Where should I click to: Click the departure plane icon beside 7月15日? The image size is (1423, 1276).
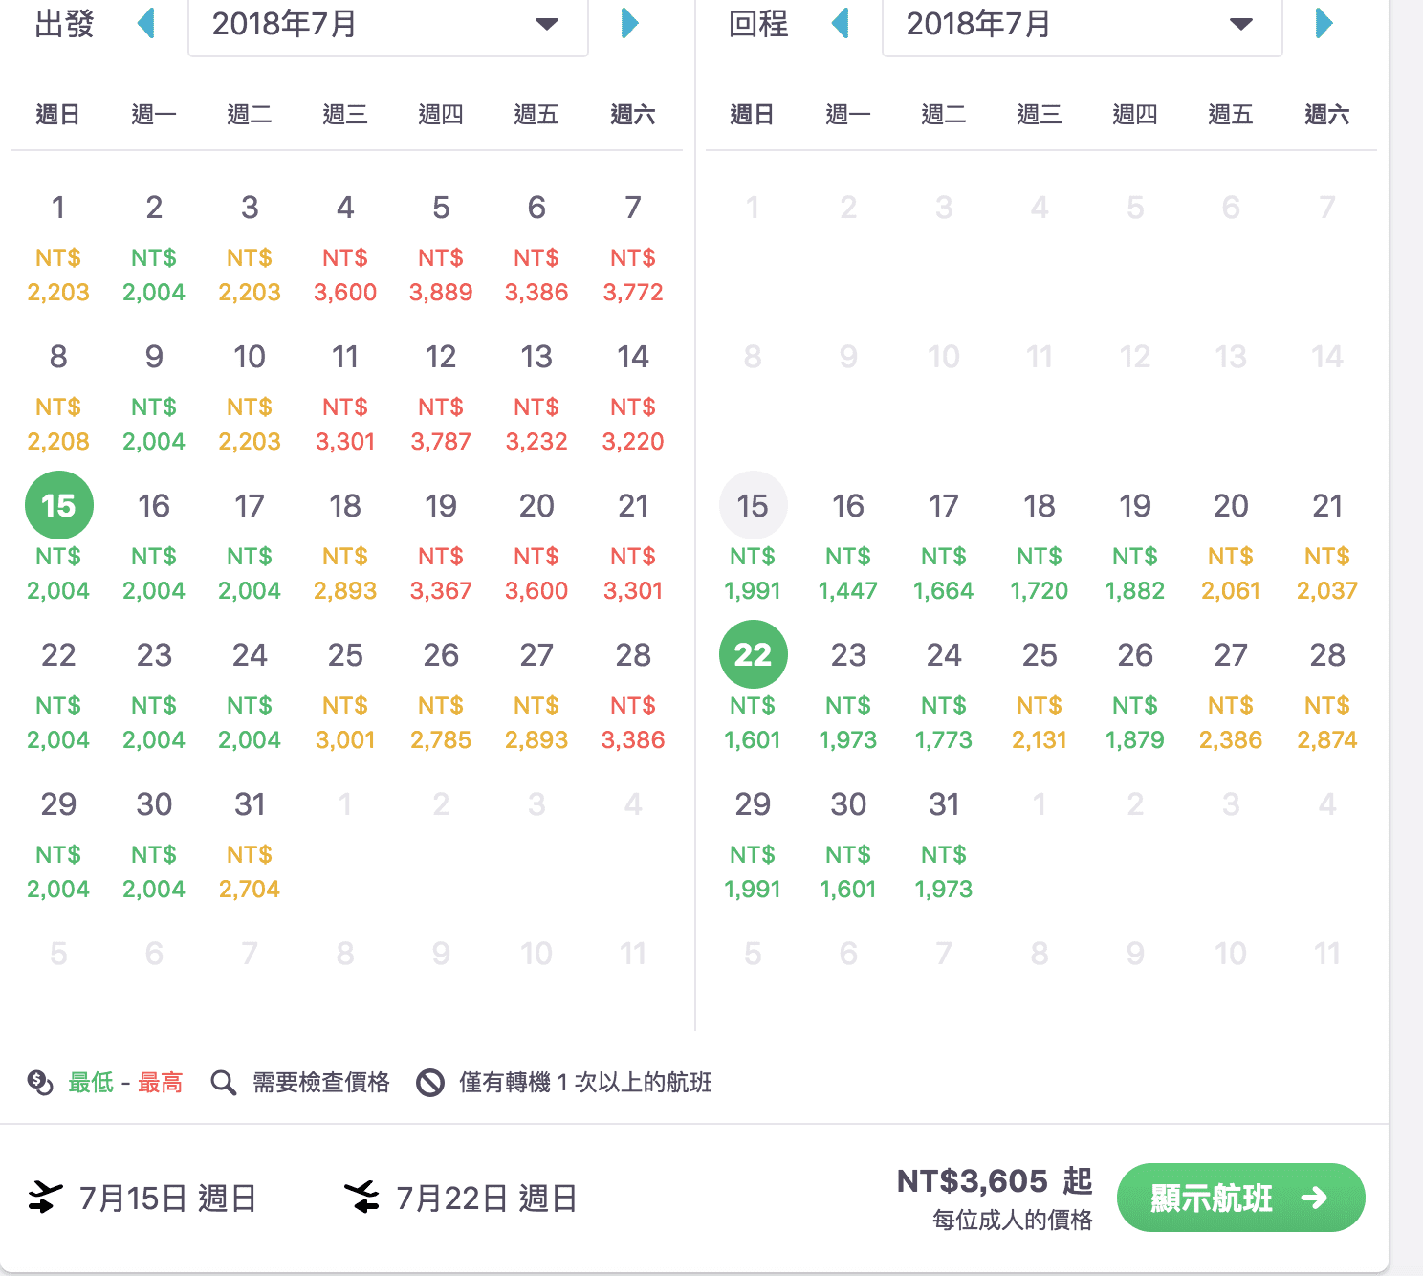point(45,1198)
